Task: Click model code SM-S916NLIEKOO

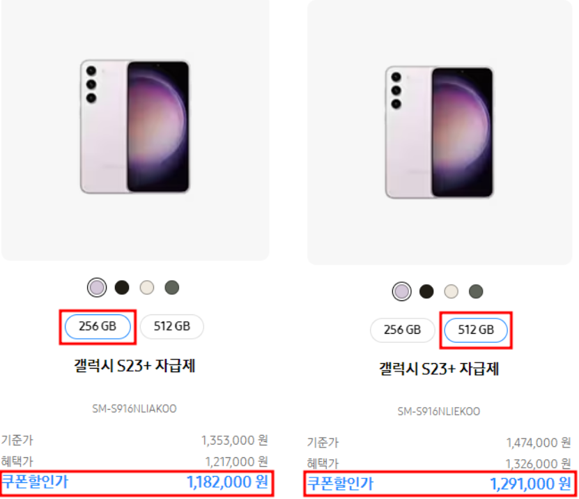Action: [439, 411]
